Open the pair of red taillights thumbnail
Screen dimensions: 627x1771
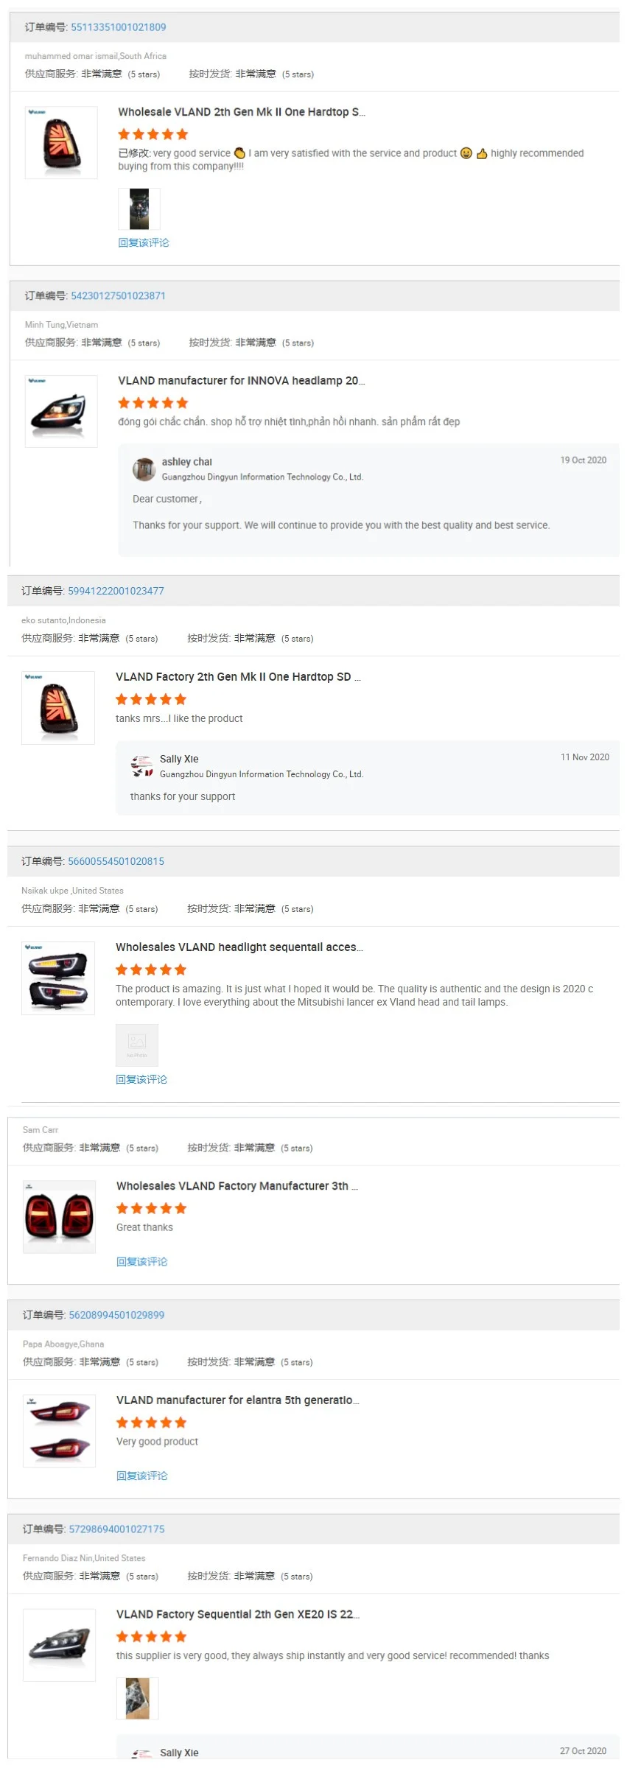pyautogui.click(x=60, y=1217)
